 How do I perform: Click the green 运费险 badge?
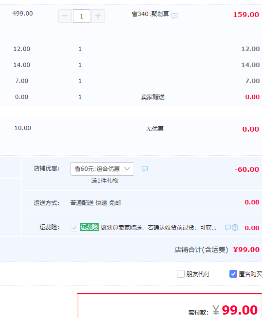pos(89,227)
